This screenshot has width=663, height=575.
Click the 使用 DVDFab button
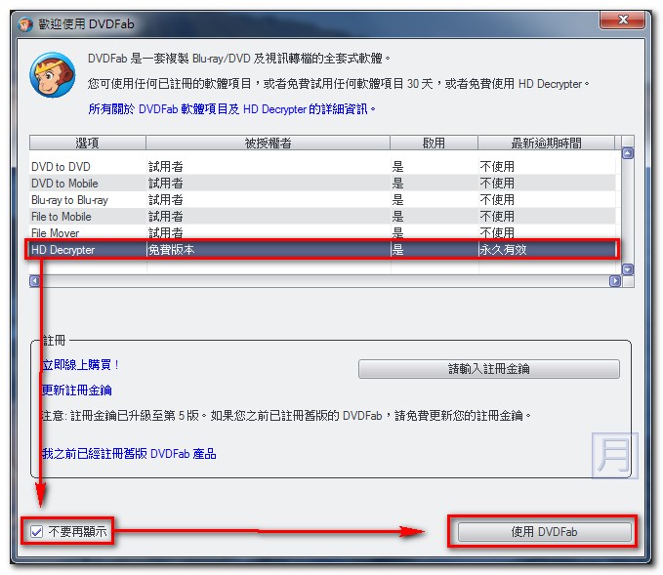544,531
